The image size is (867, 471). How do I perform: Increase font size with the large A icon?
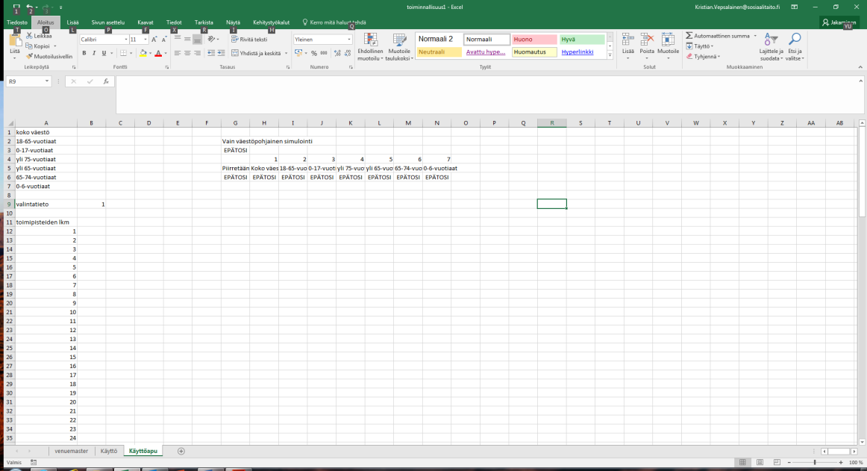pyautogui.click(x=154, y=40)
